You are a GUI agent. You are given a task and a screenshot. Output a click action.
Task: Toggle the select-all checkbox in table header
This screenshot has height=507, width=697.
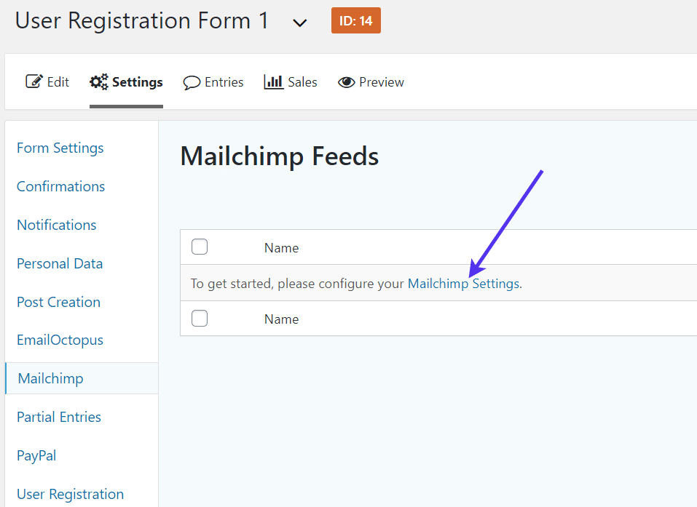pyautogui.click(x=200, y=247)
